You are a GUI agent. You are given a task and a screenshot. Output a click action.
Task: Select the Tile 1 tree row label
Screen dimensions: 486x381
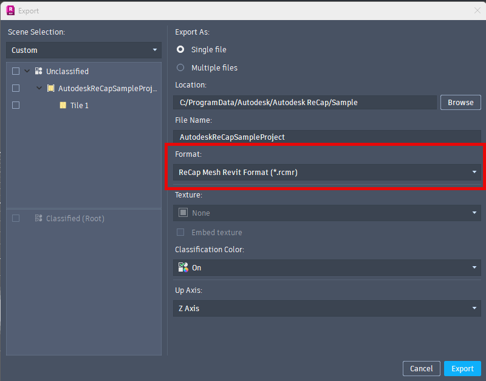pyautogui.click(x=80, y=105)
